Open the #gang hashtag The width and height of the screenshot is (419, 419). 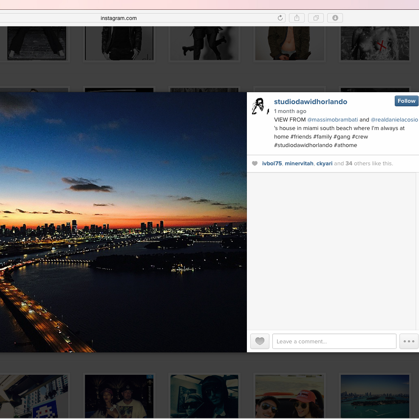pyautogui.click(x=342, y=137)
